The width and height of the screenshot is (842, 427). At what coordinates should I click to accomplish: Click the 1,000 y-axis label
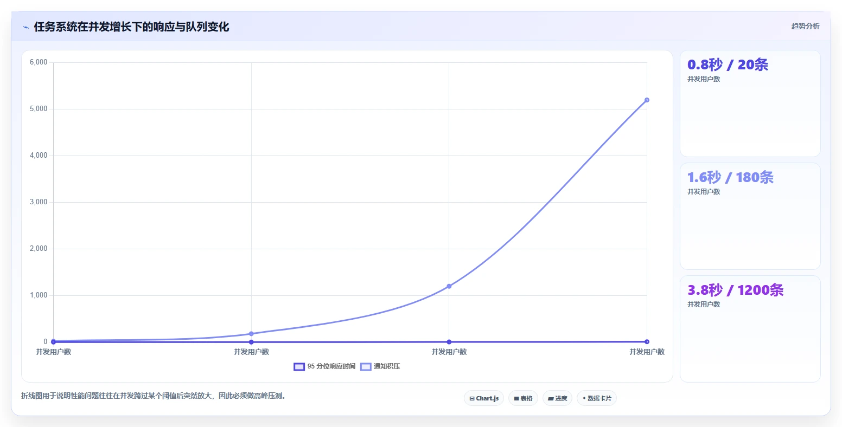pos(39,295)
